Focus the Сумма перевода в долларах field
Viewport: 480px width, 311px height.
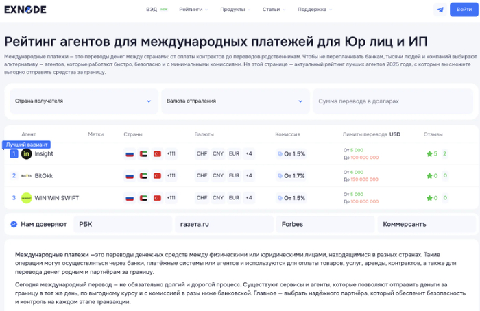tap(393, 101)
